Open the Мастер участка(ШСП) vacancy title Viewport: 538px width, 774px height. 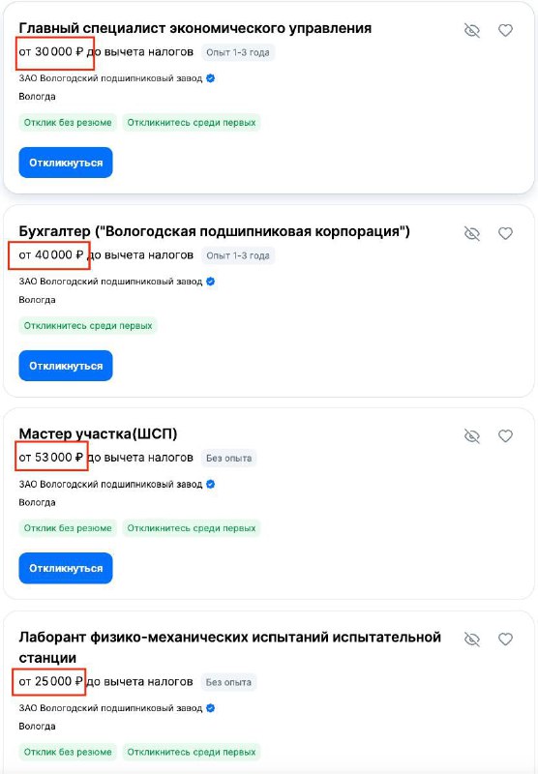[98, 433]
